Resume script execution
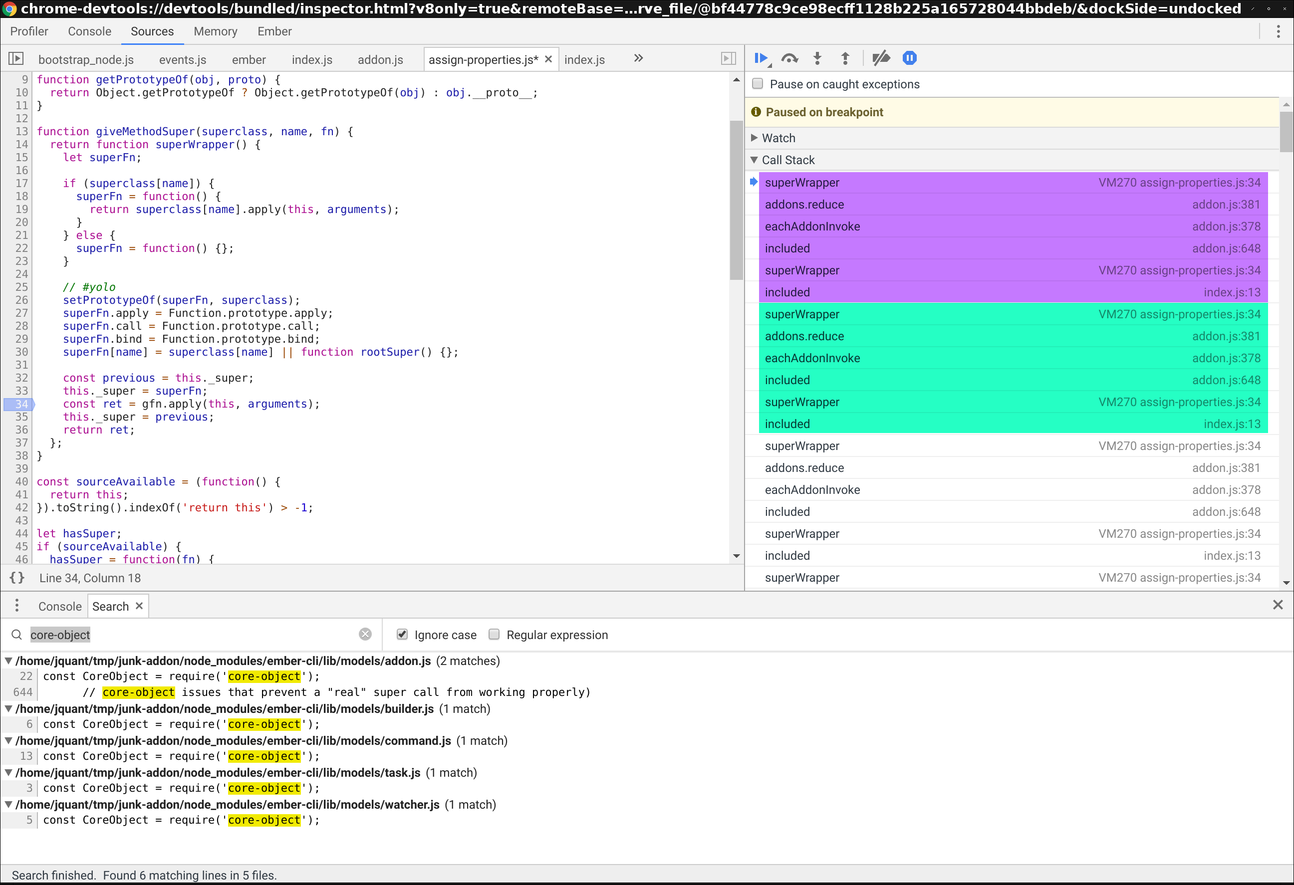Screen dimensions: 1294x885 tap(761, 58)
